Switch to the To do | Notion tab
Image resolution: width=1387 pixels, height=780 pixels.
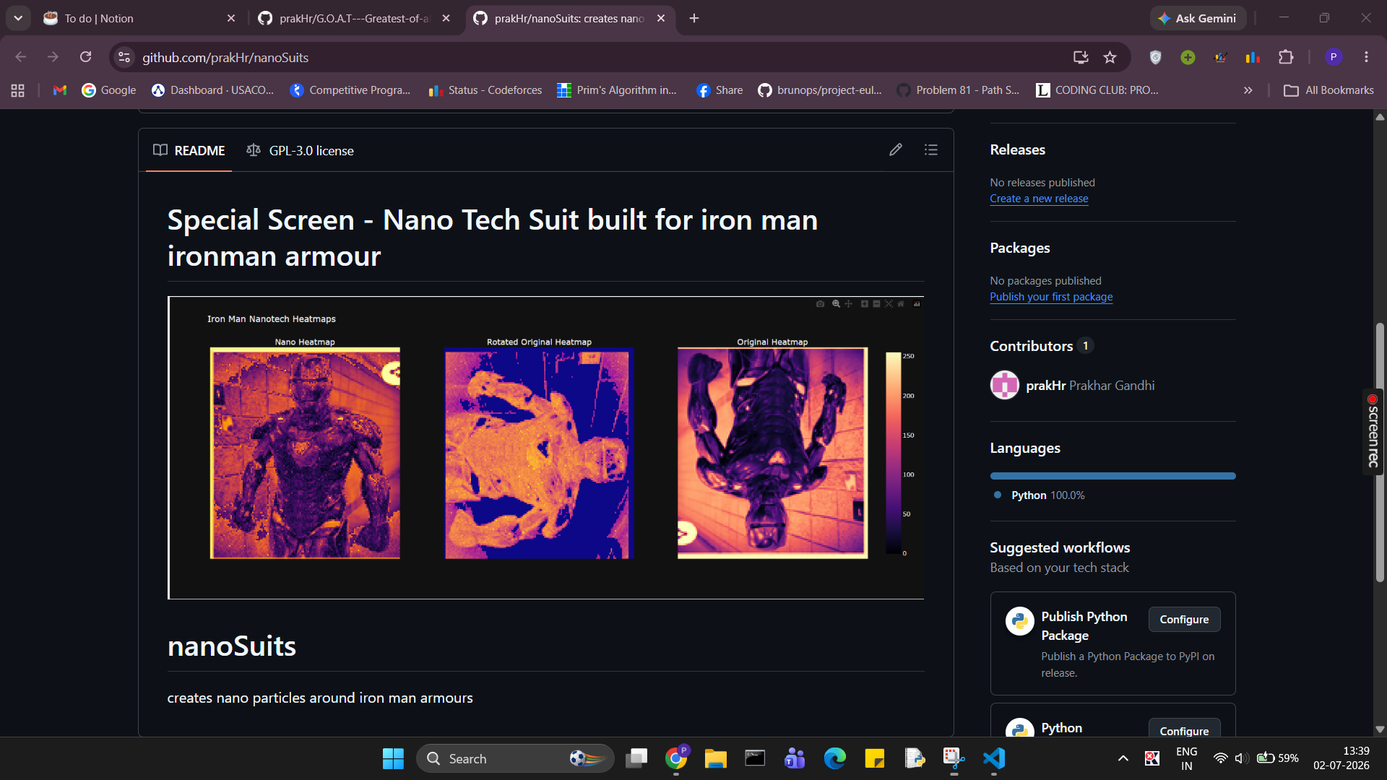pos(137,19)
